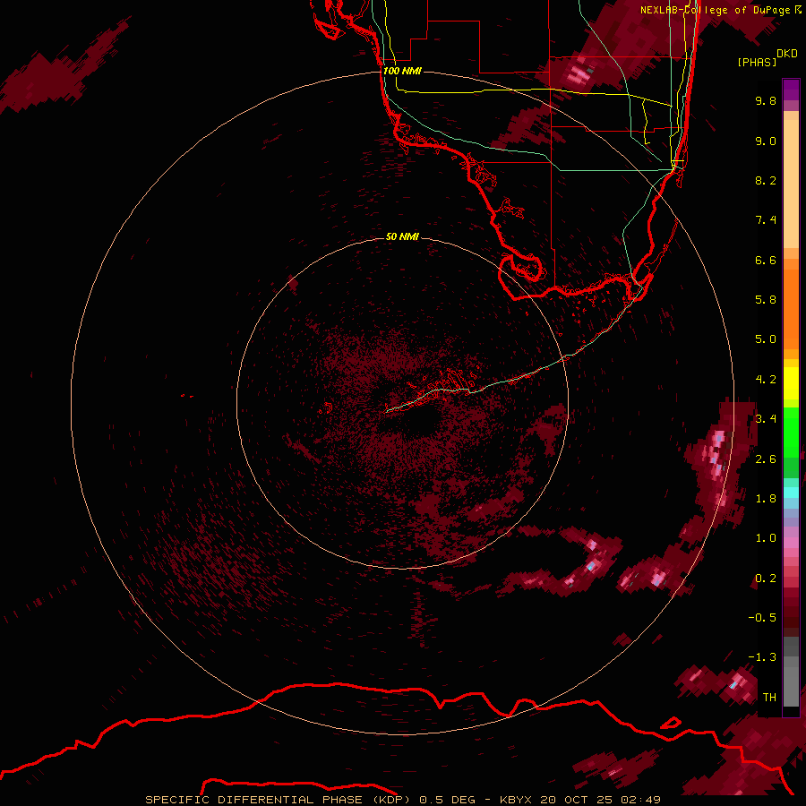
Task: Pick the green segment of the color scale
Action: click(x=791, y=432)
